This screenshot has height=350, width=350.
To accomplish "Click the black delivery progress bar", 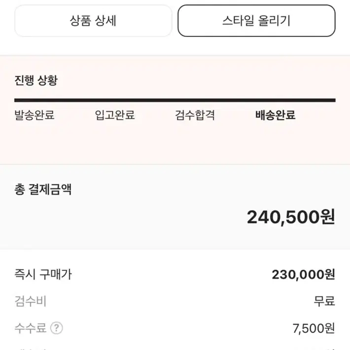I will point(175,100).
